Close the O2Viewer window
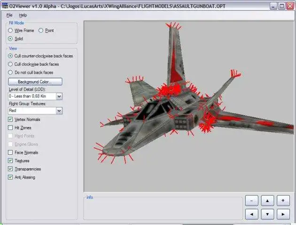The width and height of the screenshot is (296, 225). pyautogui.click(x=290, y=6)
